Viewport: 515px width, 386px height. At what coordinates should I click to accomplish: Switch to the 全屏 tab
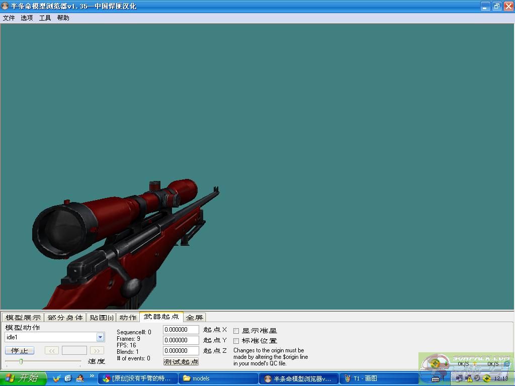pos(195,318)
